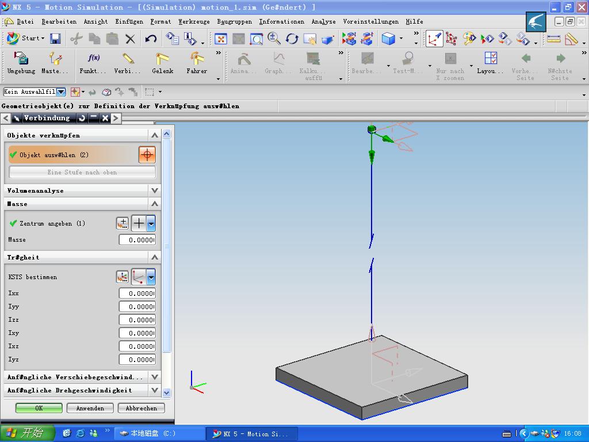Open the Layout tool

click(x=491, y=63)
